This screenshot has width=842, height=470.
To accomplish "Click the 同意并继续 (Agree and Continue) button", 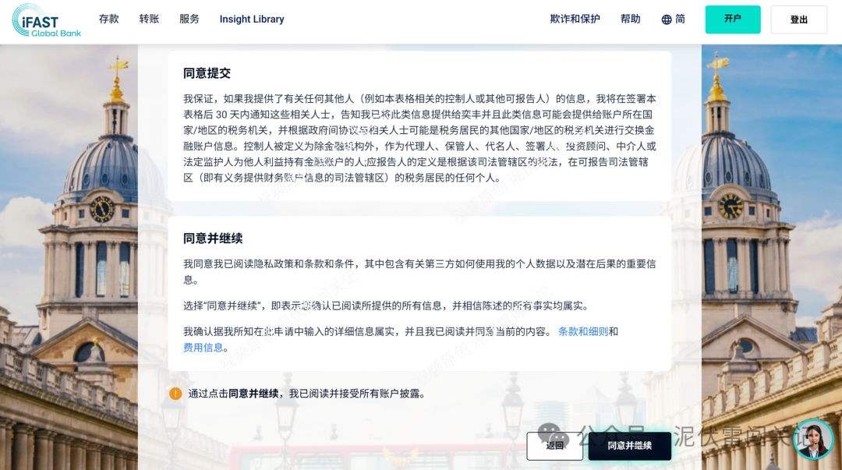I will (629, 447).
